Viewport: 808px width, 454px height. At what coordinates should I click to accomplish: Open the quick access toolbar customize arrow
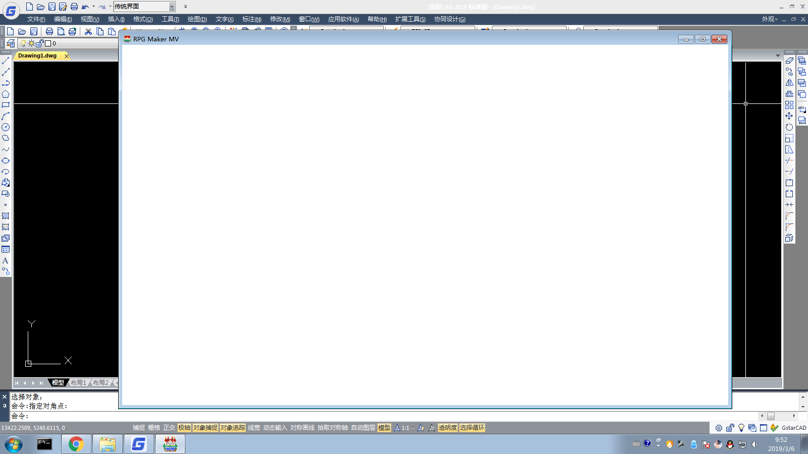pos(185,7)
